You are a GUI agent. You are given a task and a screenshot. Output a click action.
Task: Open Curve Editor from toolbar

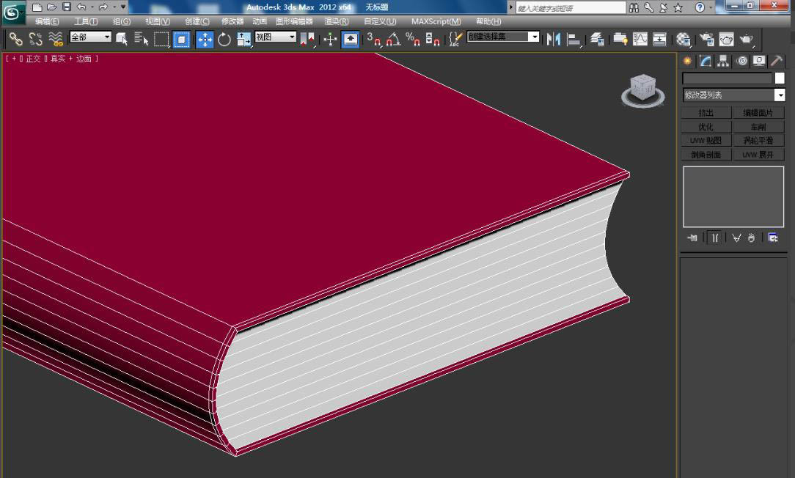pyautogui.click(x=640, y=39)
